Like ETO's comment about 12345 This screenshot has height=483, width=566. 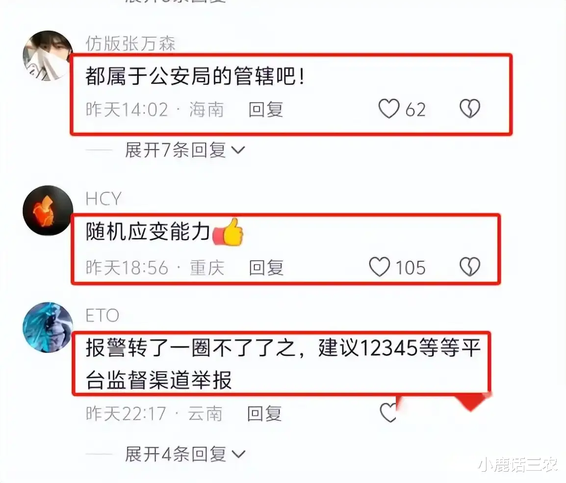(388, 412)
